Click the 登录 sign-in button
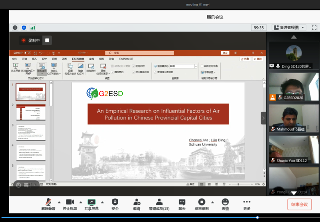The width and height of the screenshot is (320, 222). [225, 53]
